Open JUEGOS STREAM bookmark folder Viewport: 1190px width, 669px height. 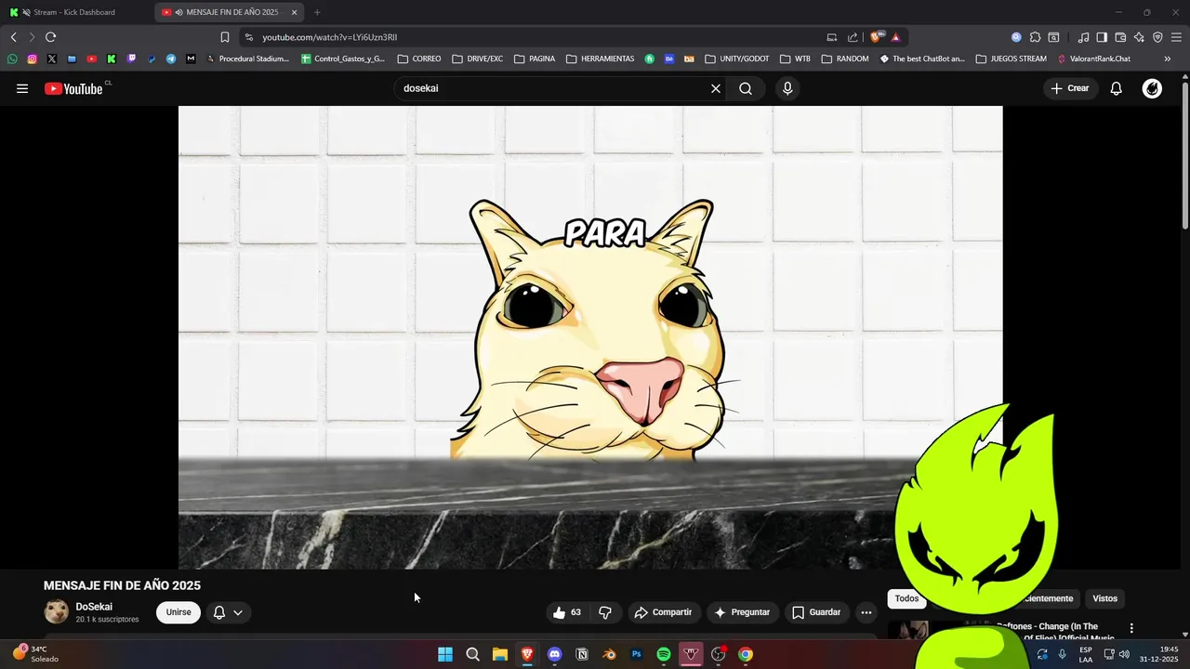coord(1011,59)
